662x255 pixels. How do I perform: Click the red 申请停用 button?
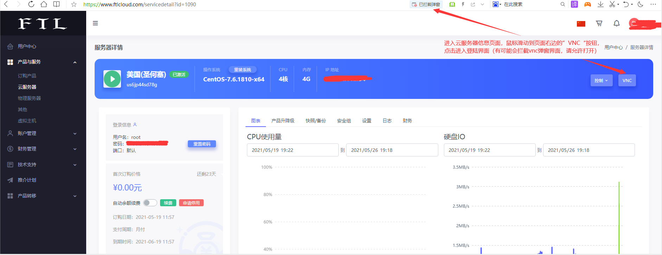pyautogui.click(x=191, y=203)
